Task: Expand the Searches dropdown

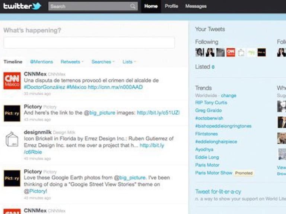Action: [103, 62]
